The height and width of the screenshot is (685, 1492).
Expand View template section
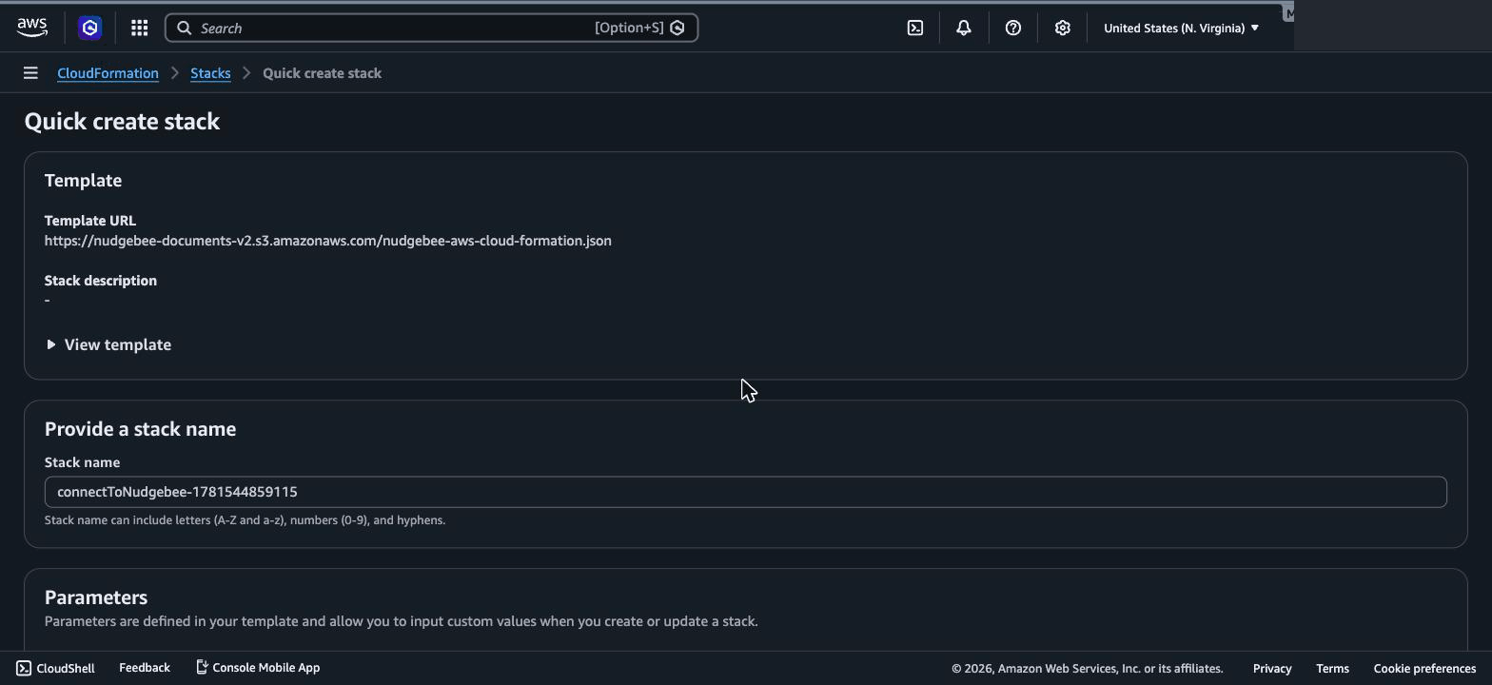[x=108, y=344]
